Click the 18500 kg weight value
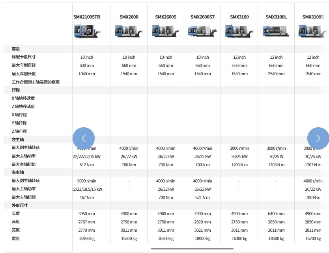The height and width of the screenshot is (253, 329). pos(276,238)
